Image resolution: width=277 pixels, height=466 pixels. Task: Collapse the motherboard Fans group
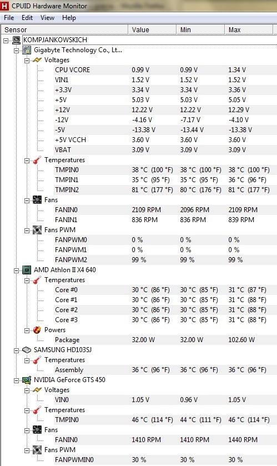27,201
